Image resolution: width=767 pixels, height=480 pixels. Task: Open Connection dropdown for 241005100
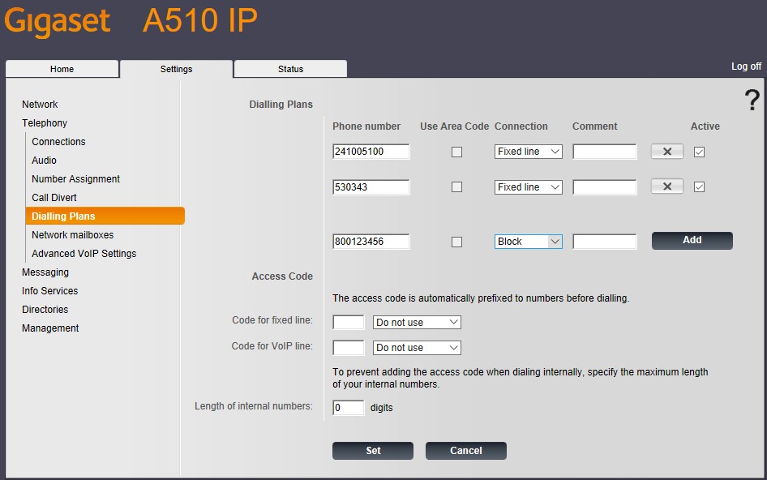(x=529, y=152)
